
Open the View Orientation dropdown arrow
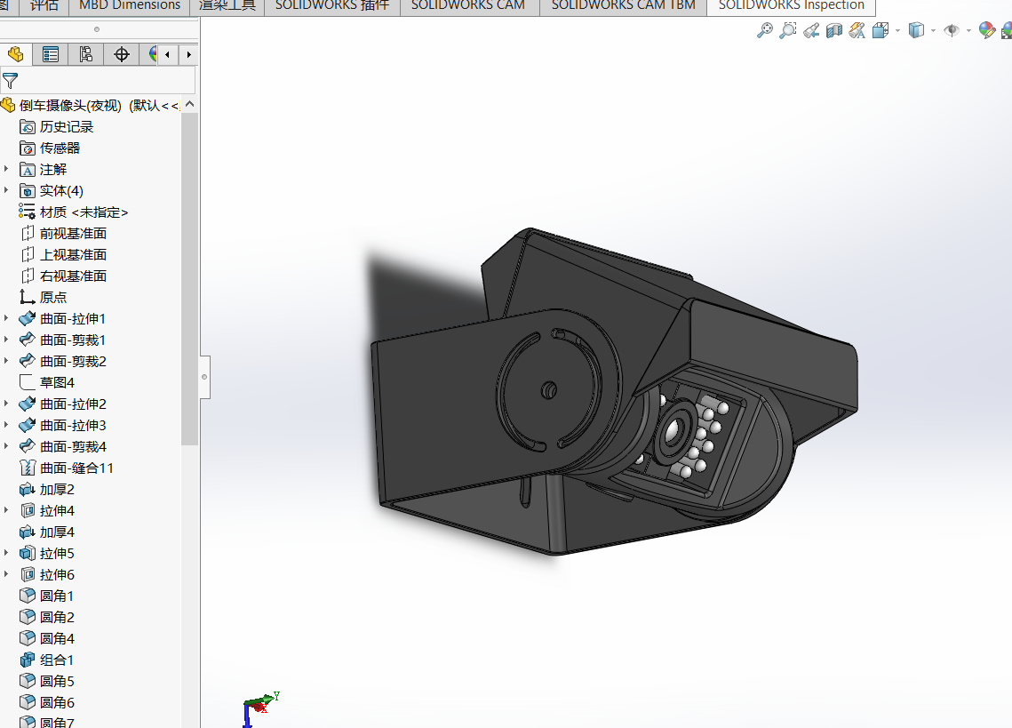coord(897,30)
